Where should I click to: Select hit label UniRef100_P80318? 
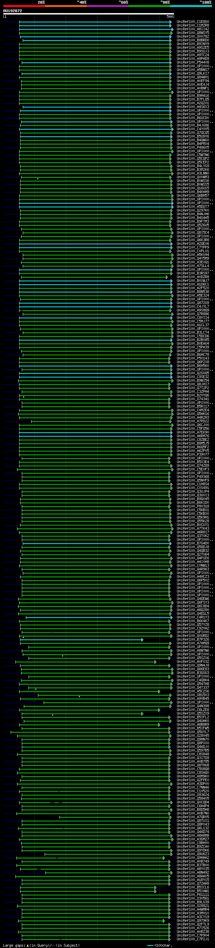[x=192, y=506]
